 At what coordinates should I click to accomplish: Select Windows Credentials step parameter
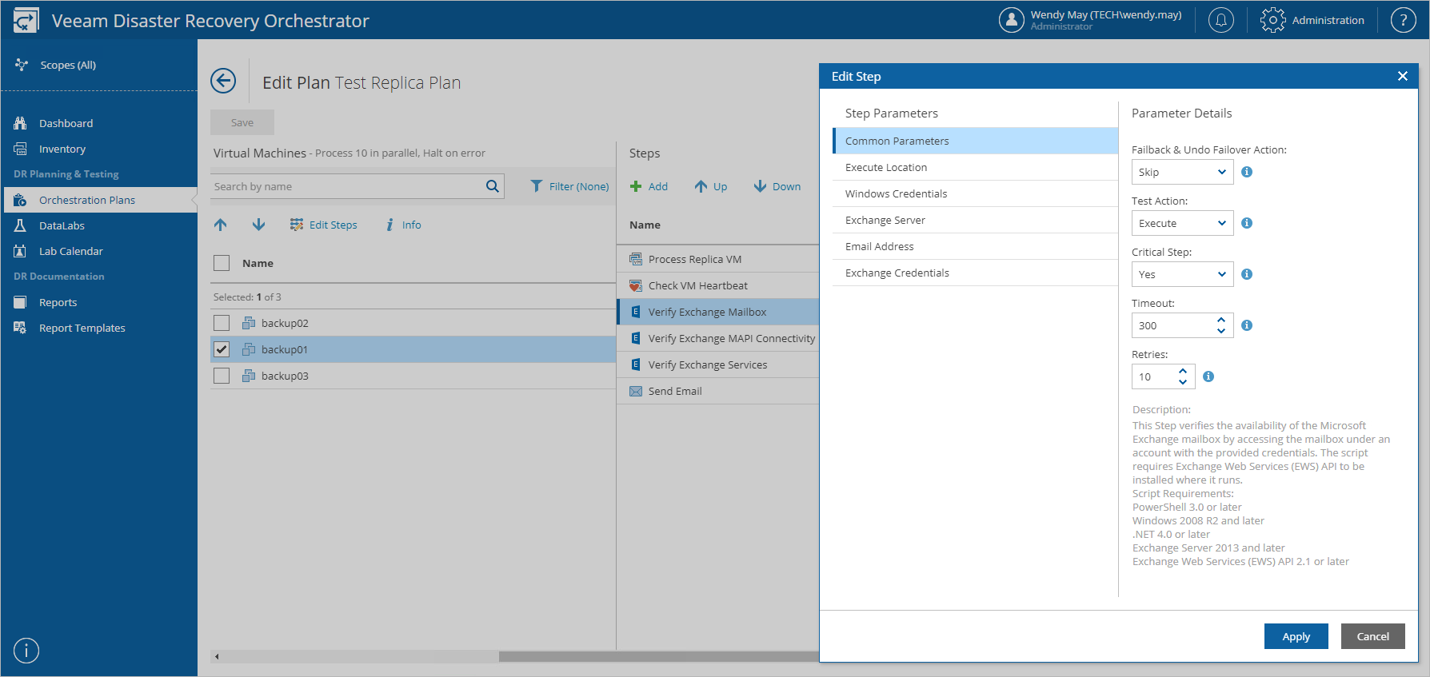(975, 193)
